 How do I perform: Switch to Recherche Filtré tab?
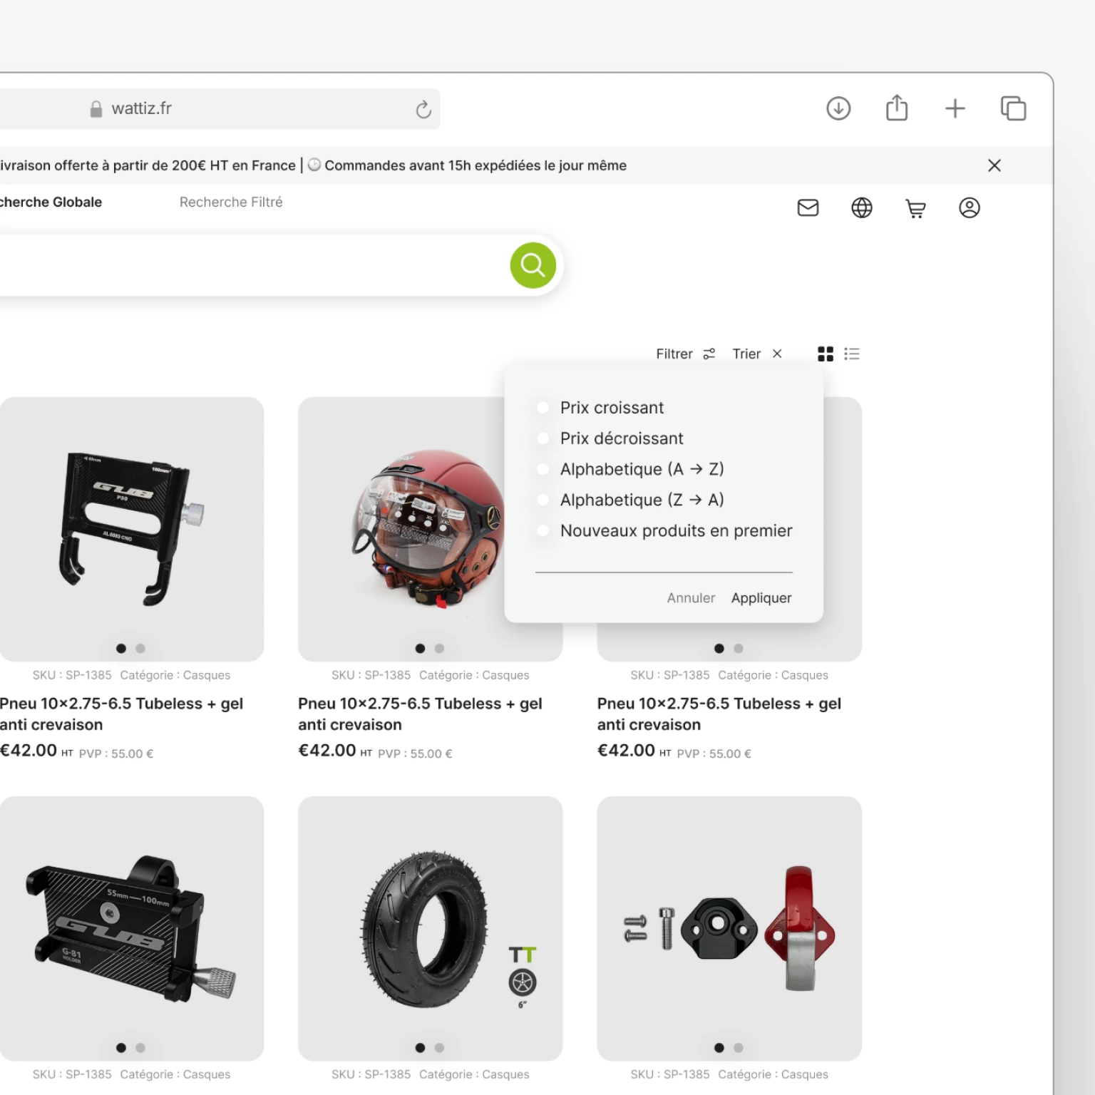(x=231, y=202)
